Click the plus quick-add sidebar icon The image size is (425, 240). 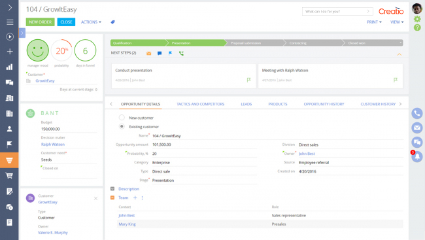click(10, 52)
